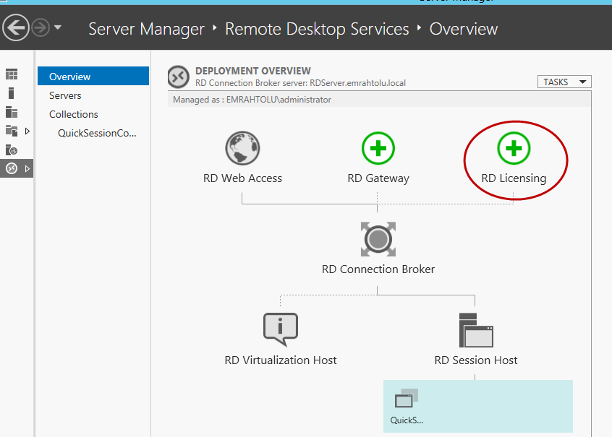The image size is (612, 437).
Task: Open Servers in the navigation pane
Action: [65, 95]
